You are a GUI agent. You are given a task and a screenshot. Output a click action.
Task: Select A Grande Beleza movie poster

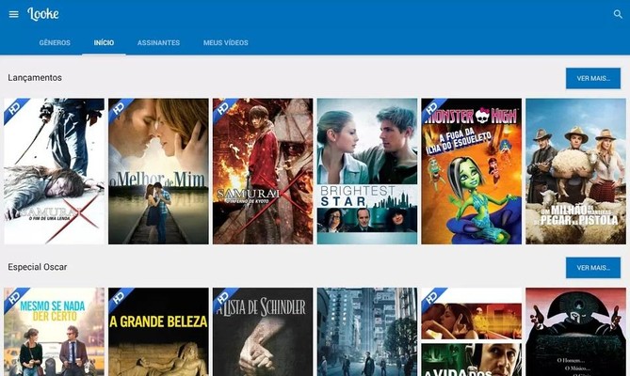pos(158,332)
